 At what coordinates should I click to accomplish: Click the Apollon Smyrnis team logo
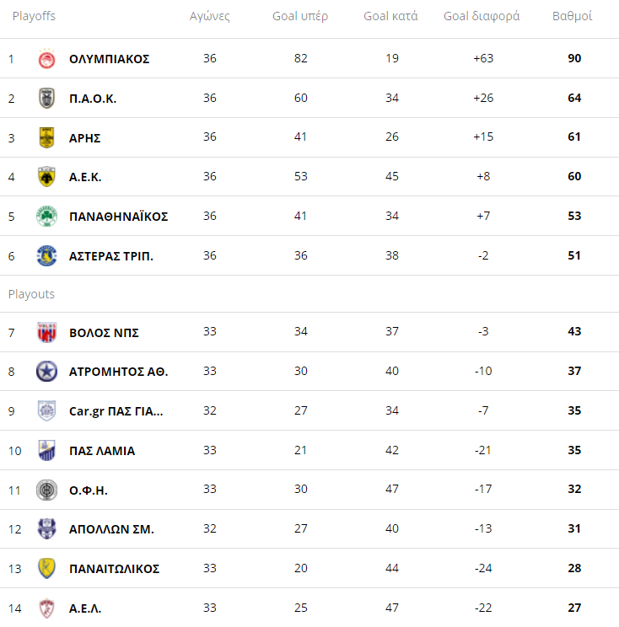point(46,529)
